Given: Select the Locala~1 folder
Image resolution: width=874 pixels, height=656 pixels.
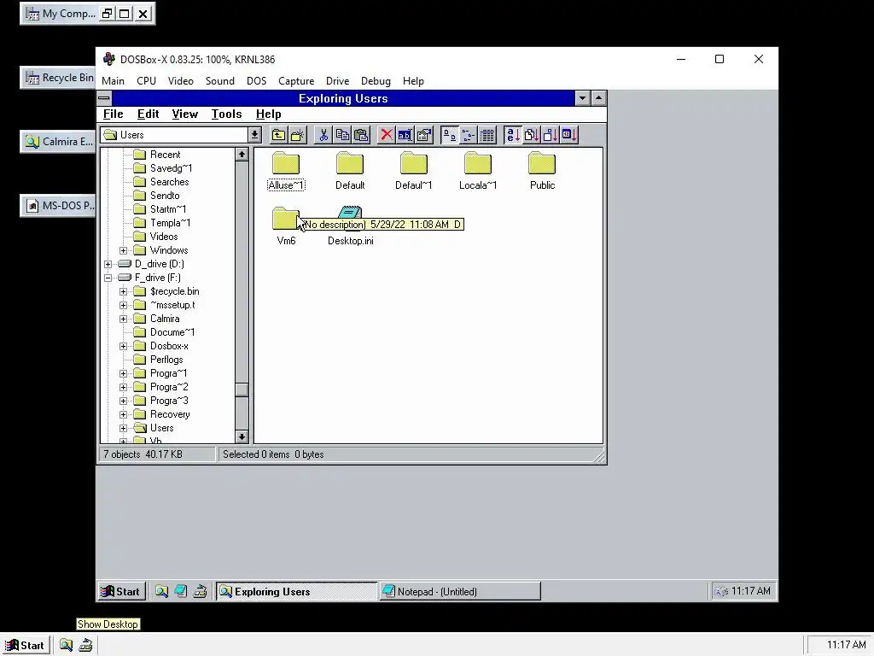Looking at the screenshot, I should point(478,171).
